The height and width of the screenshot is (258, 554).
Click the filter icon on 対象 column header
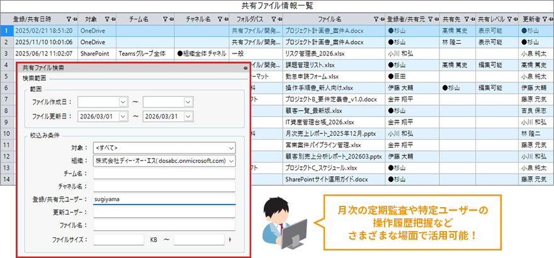(106, 20)
